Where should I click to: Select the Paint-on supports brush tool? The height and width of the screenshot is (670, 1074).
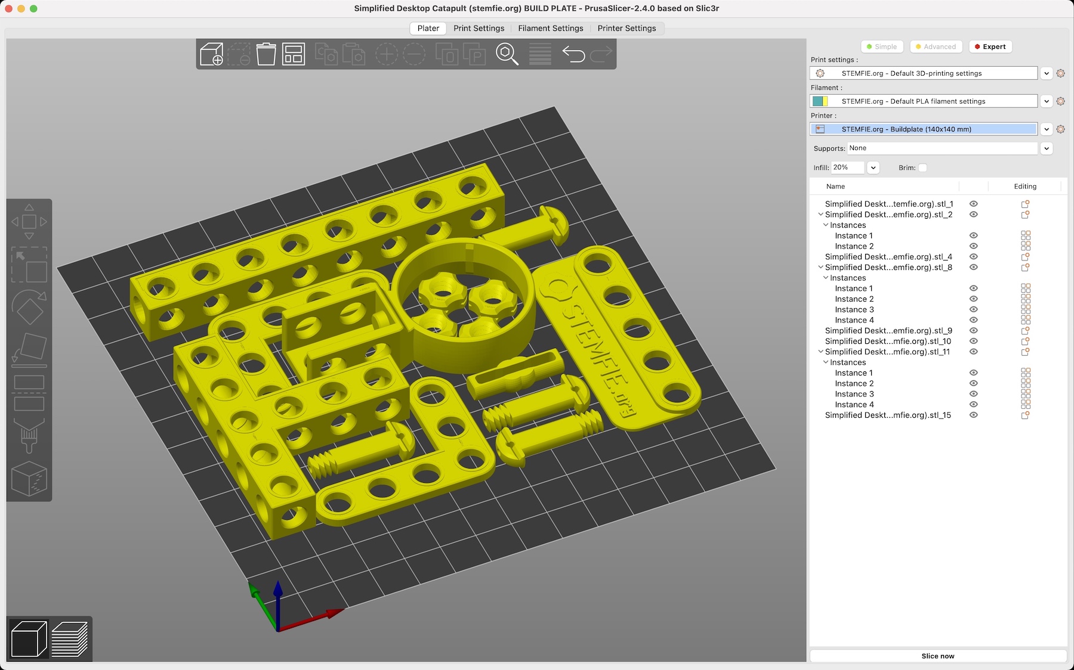tap(29, 436)
